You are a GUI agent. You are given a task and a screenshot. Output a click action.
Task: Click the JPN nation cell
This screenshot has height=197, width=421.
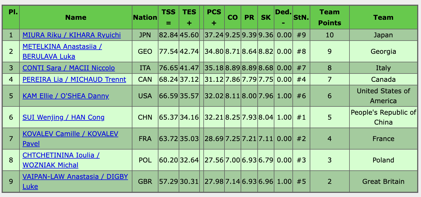[x=145, y=35]
